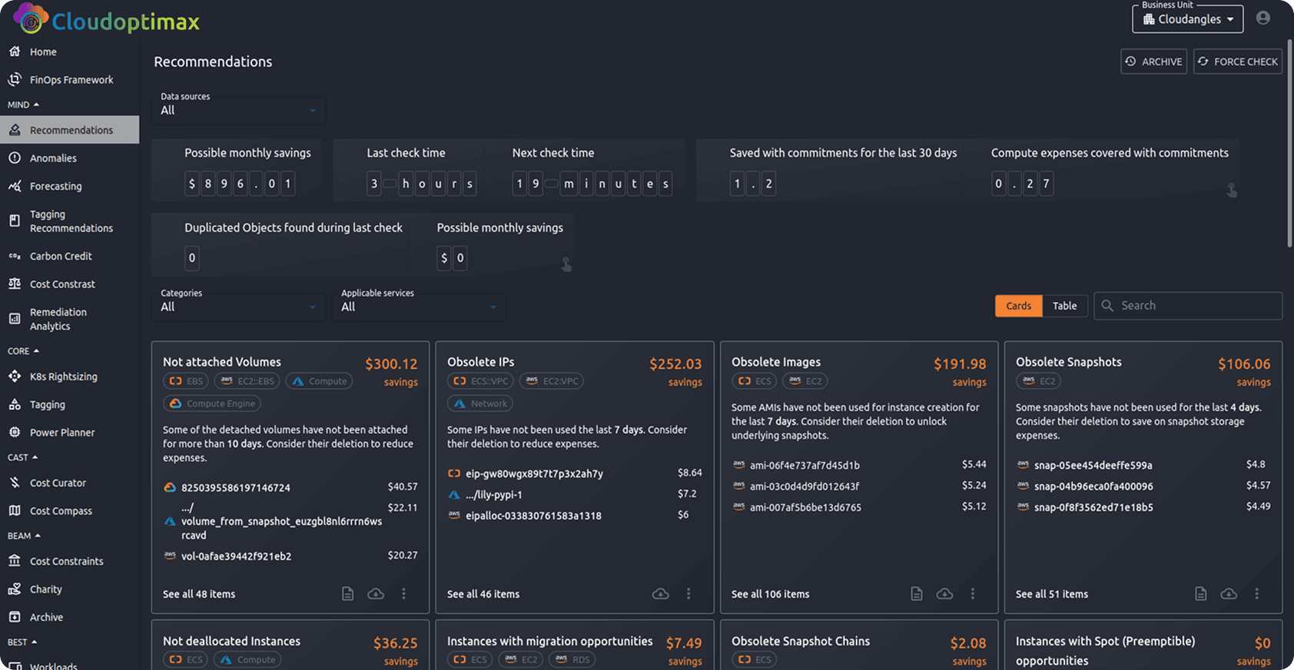The width and height of the screenshot is (1294, 670).
Task: Switch to Table view
Action: click(1065, 306)
